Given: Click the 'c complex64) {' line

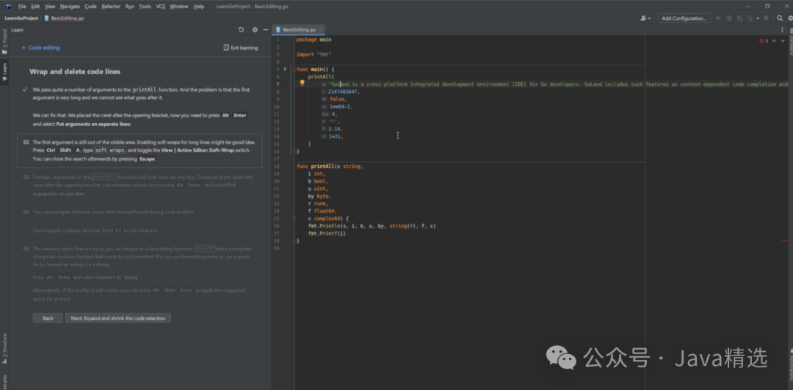Looking at the screenshot, I should point(328,218).
